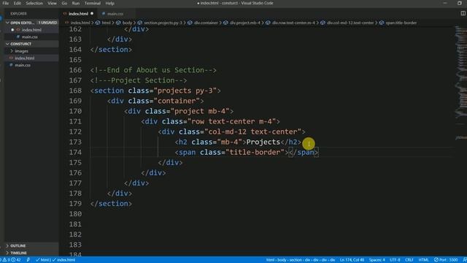Viewport: 467px width, 263px height.
Task: Click the index.html breadcrumb
Action: [x=80, y=23]
